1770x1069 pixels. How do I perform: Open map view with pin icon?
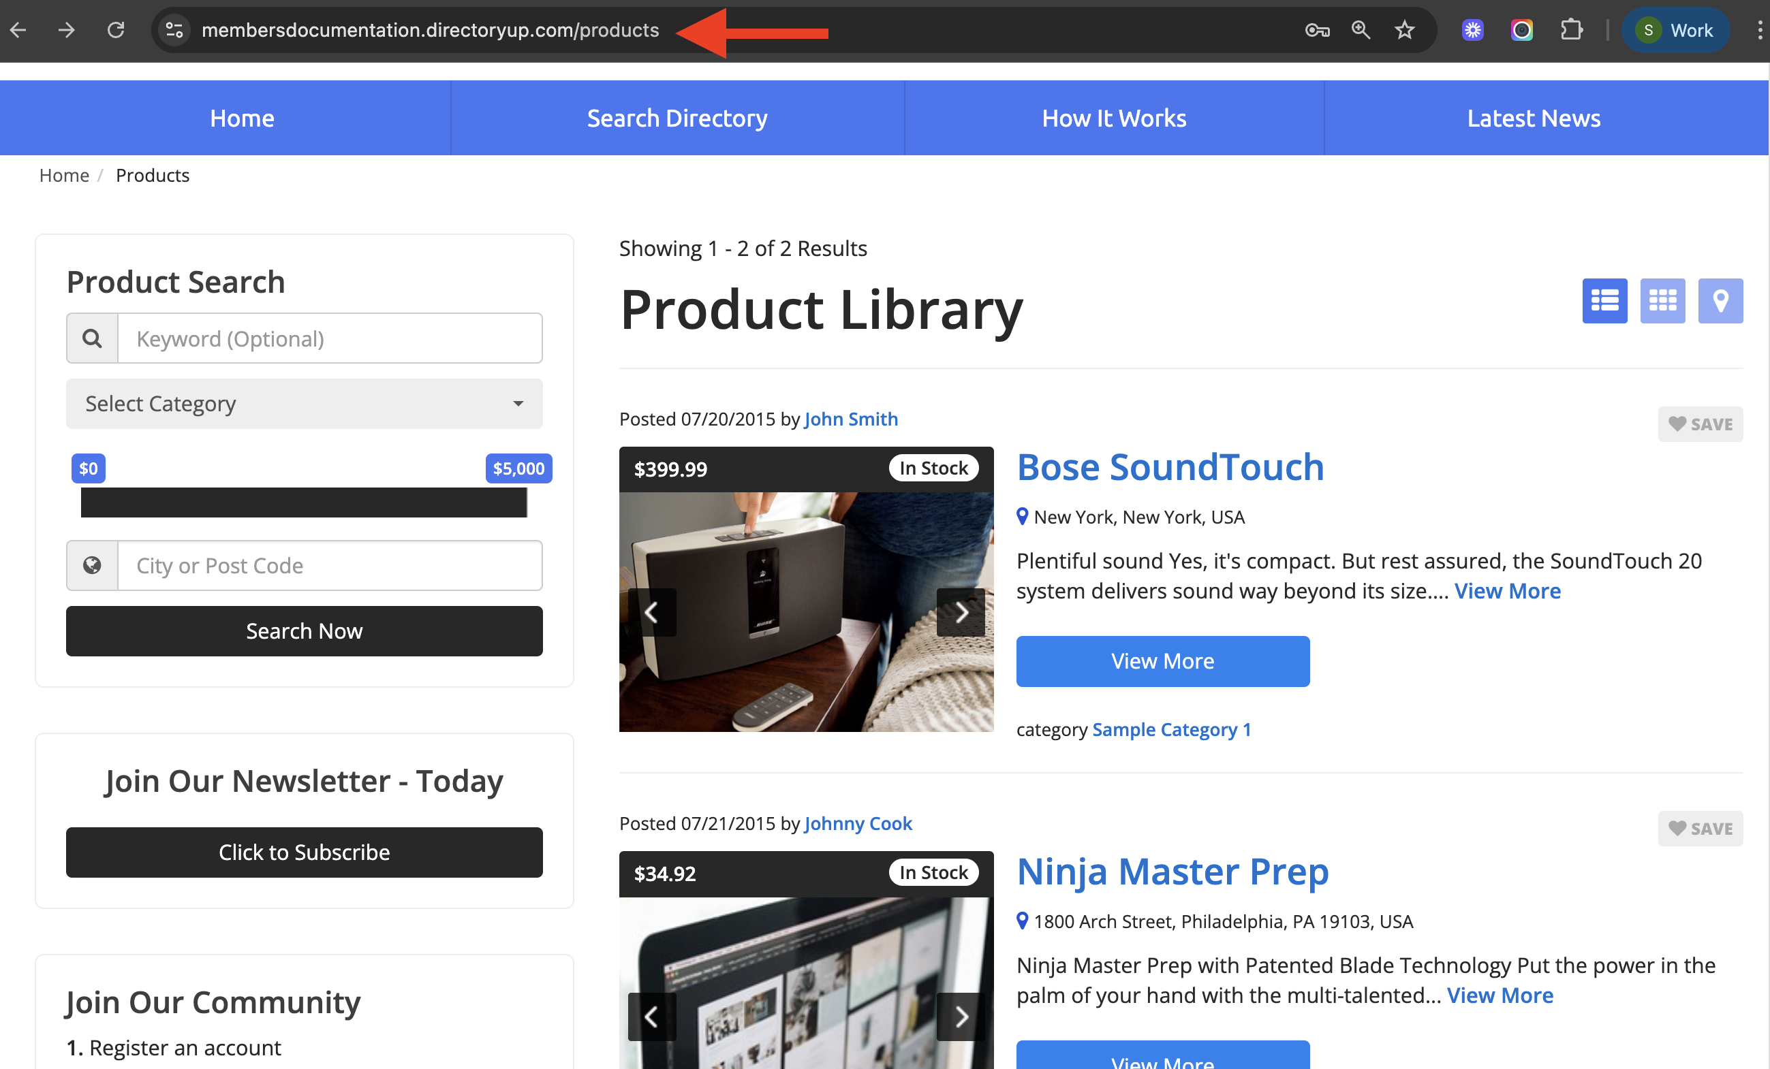(x=1720, y=301)
